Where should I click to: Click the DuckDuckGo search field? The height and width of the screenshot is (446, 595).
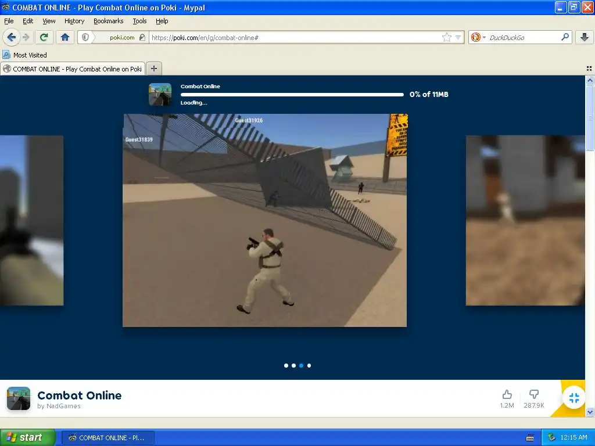click(x=524, y=37)
